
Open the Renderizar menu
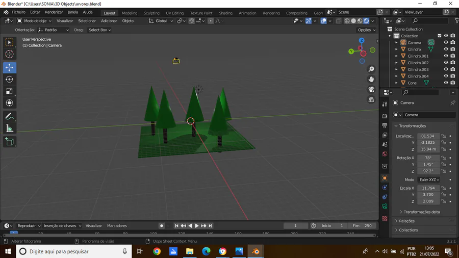pos(54,12)
